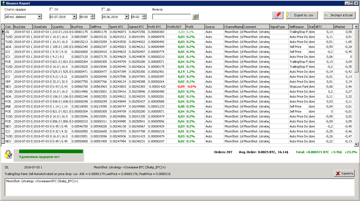Click the row indicator arrow beside ZIL
The width and height of the screenshot is (360, 201).
[x=3, y=32]
